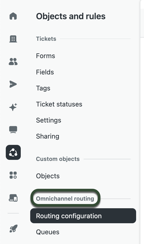Select Routing configuration item
Viewport: 144px width, 244px height.
point(83,216)
